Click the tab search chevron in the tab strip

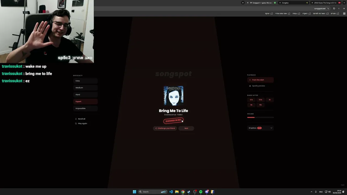pos(344,3)
